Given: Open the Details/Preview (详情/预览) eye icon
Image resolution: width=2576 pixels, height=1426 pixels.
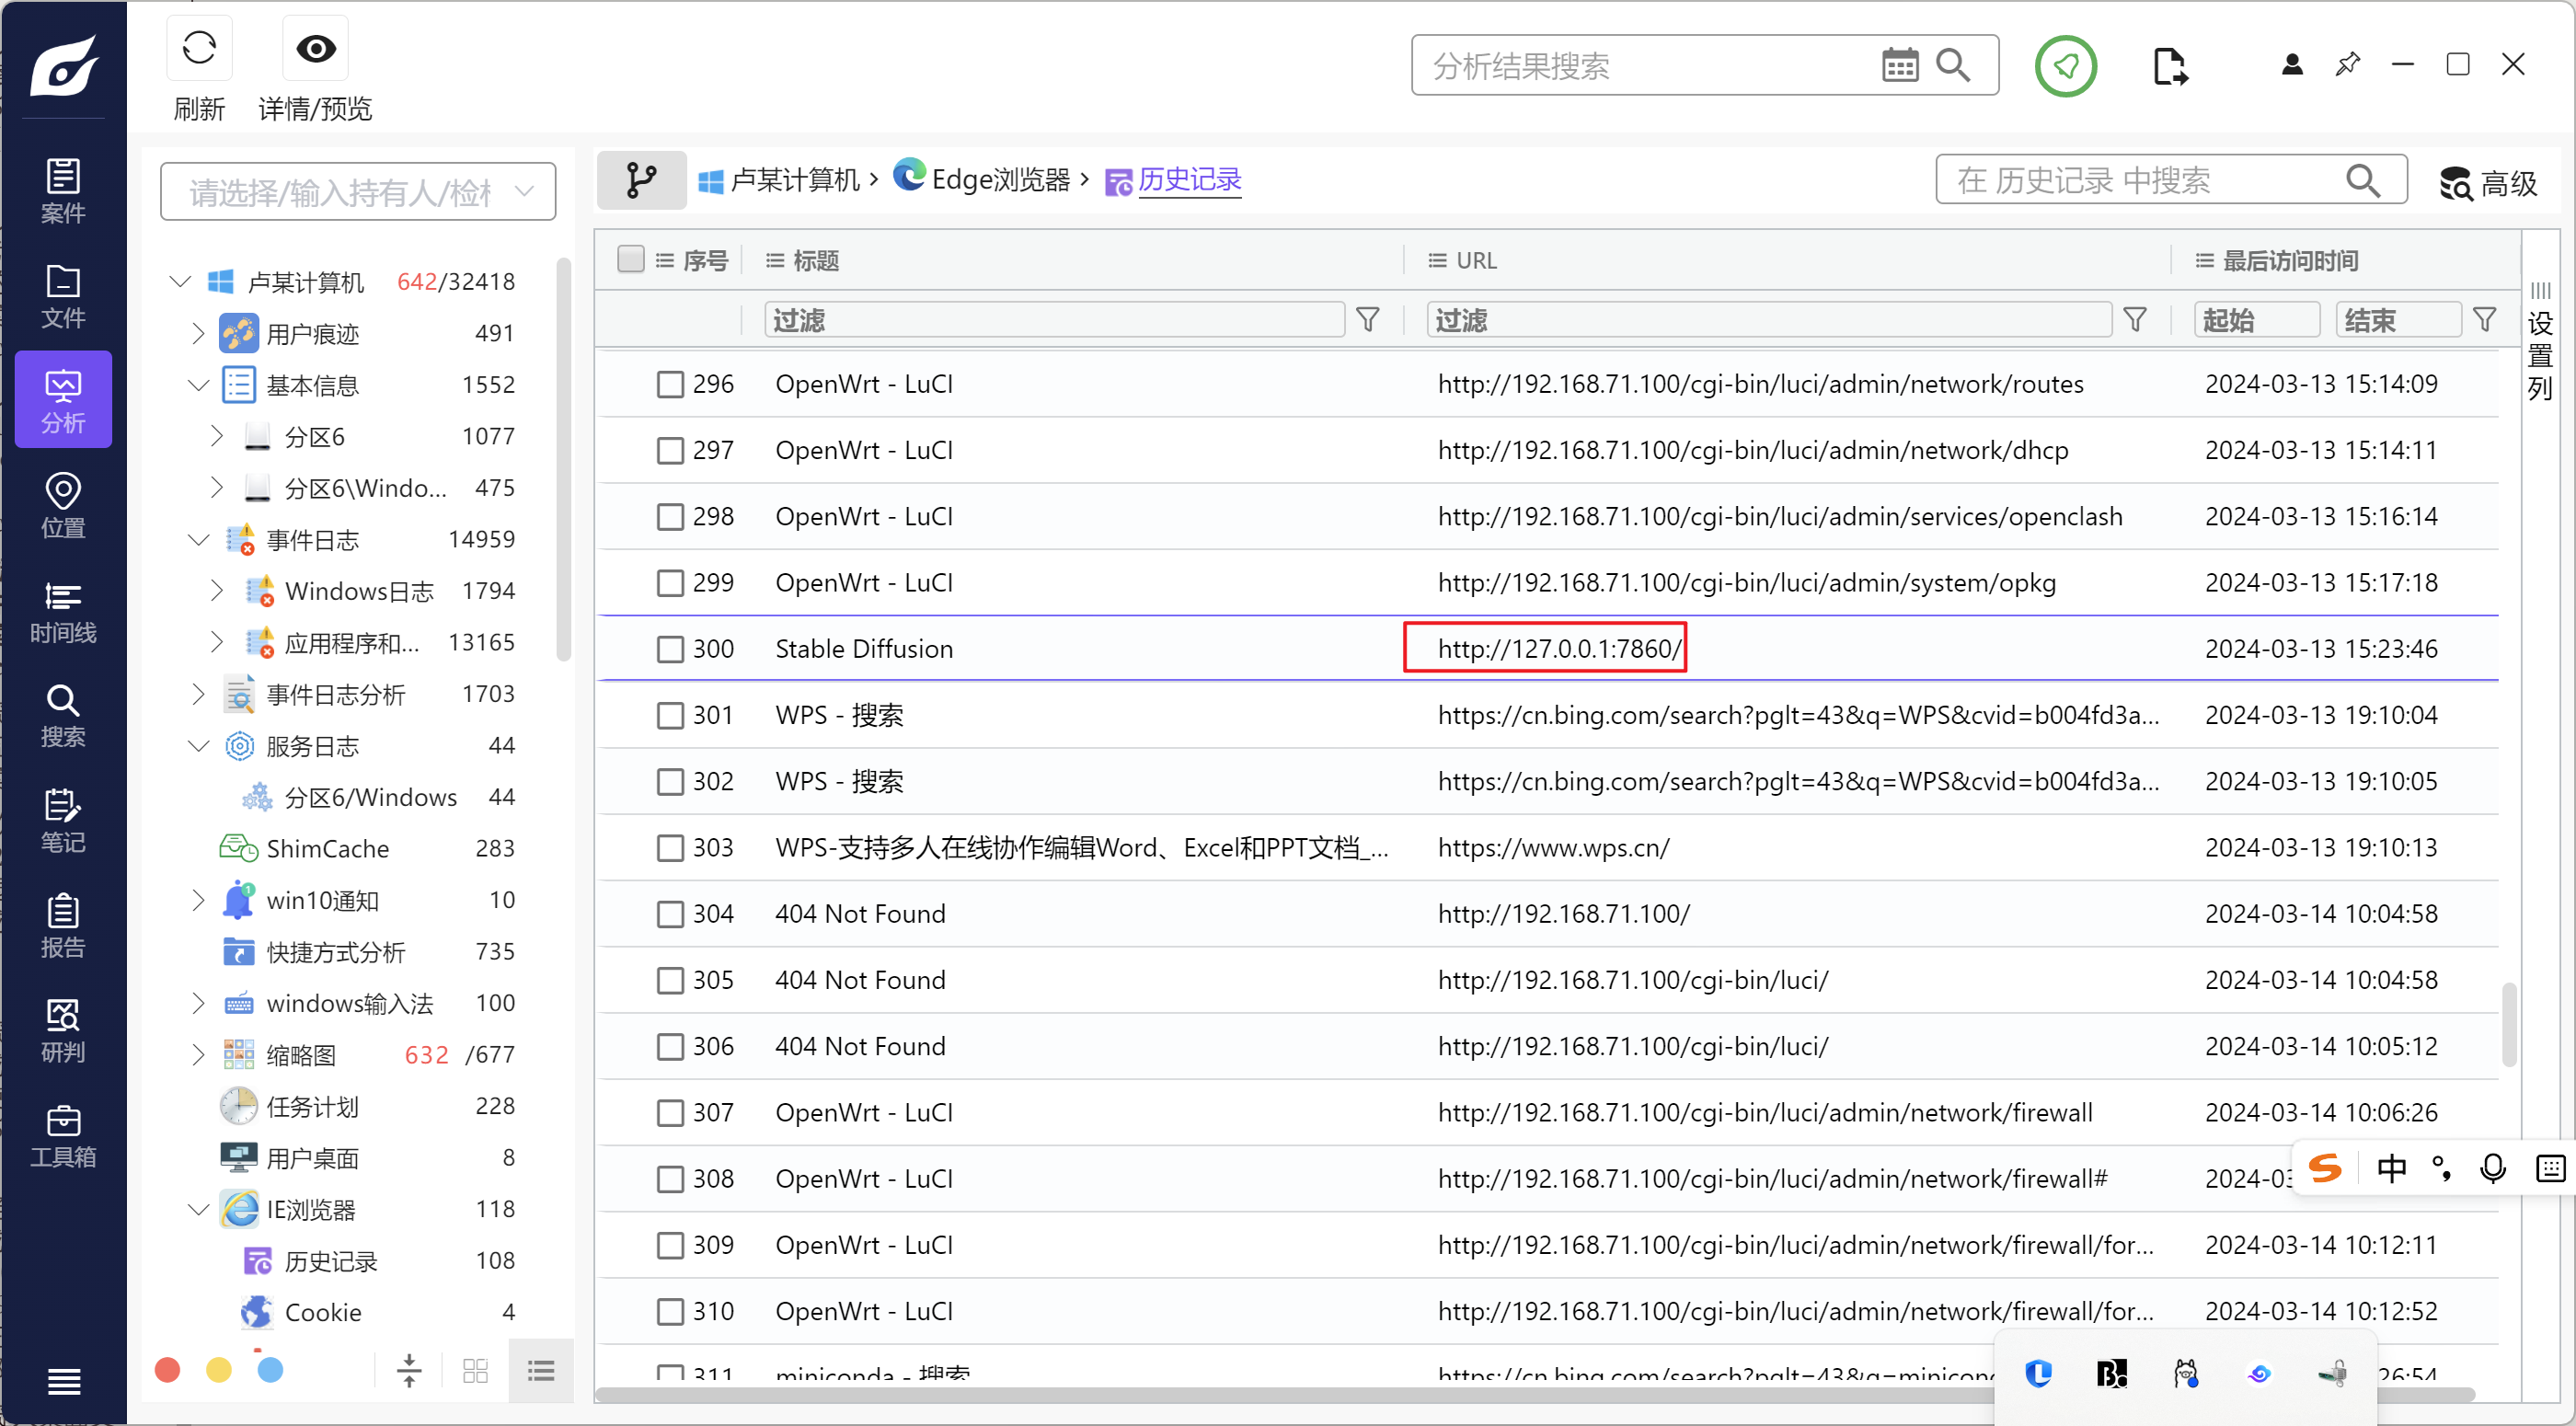Looking at the screenshot, I should (x=315, y=49).
